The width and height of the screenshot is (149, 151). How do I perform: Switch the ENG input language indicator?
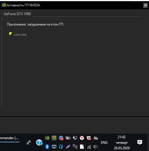104,143
